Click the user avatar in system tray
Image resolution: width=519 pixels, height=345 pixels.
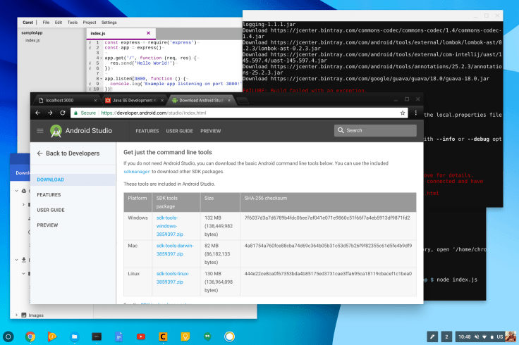[x=511, y=337]
